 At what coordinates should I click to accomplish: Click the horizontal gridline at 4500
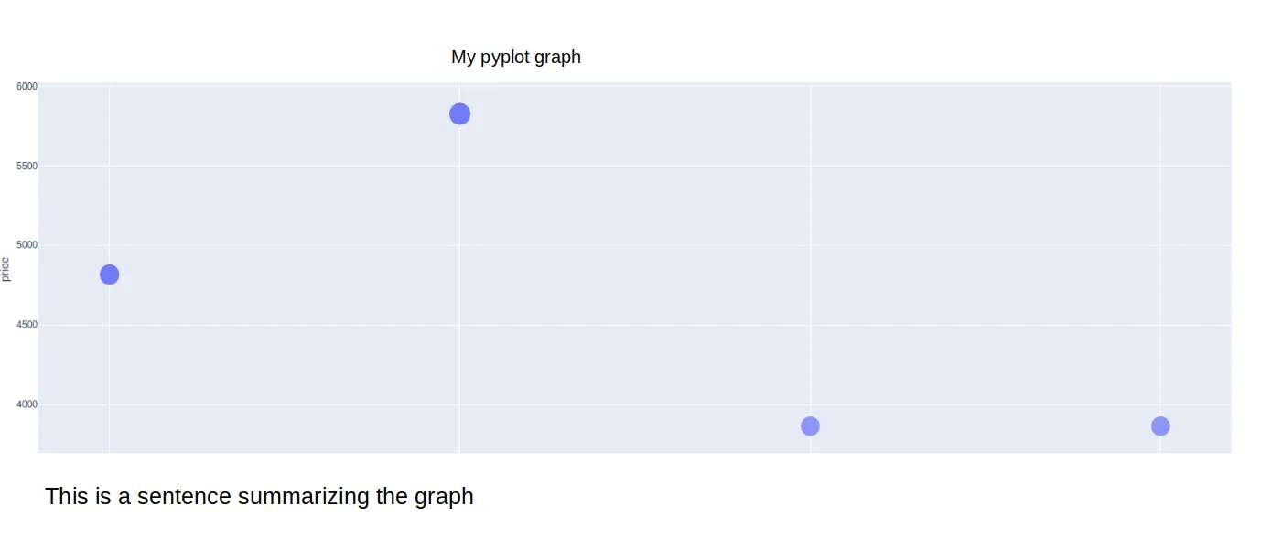point(635,325)
